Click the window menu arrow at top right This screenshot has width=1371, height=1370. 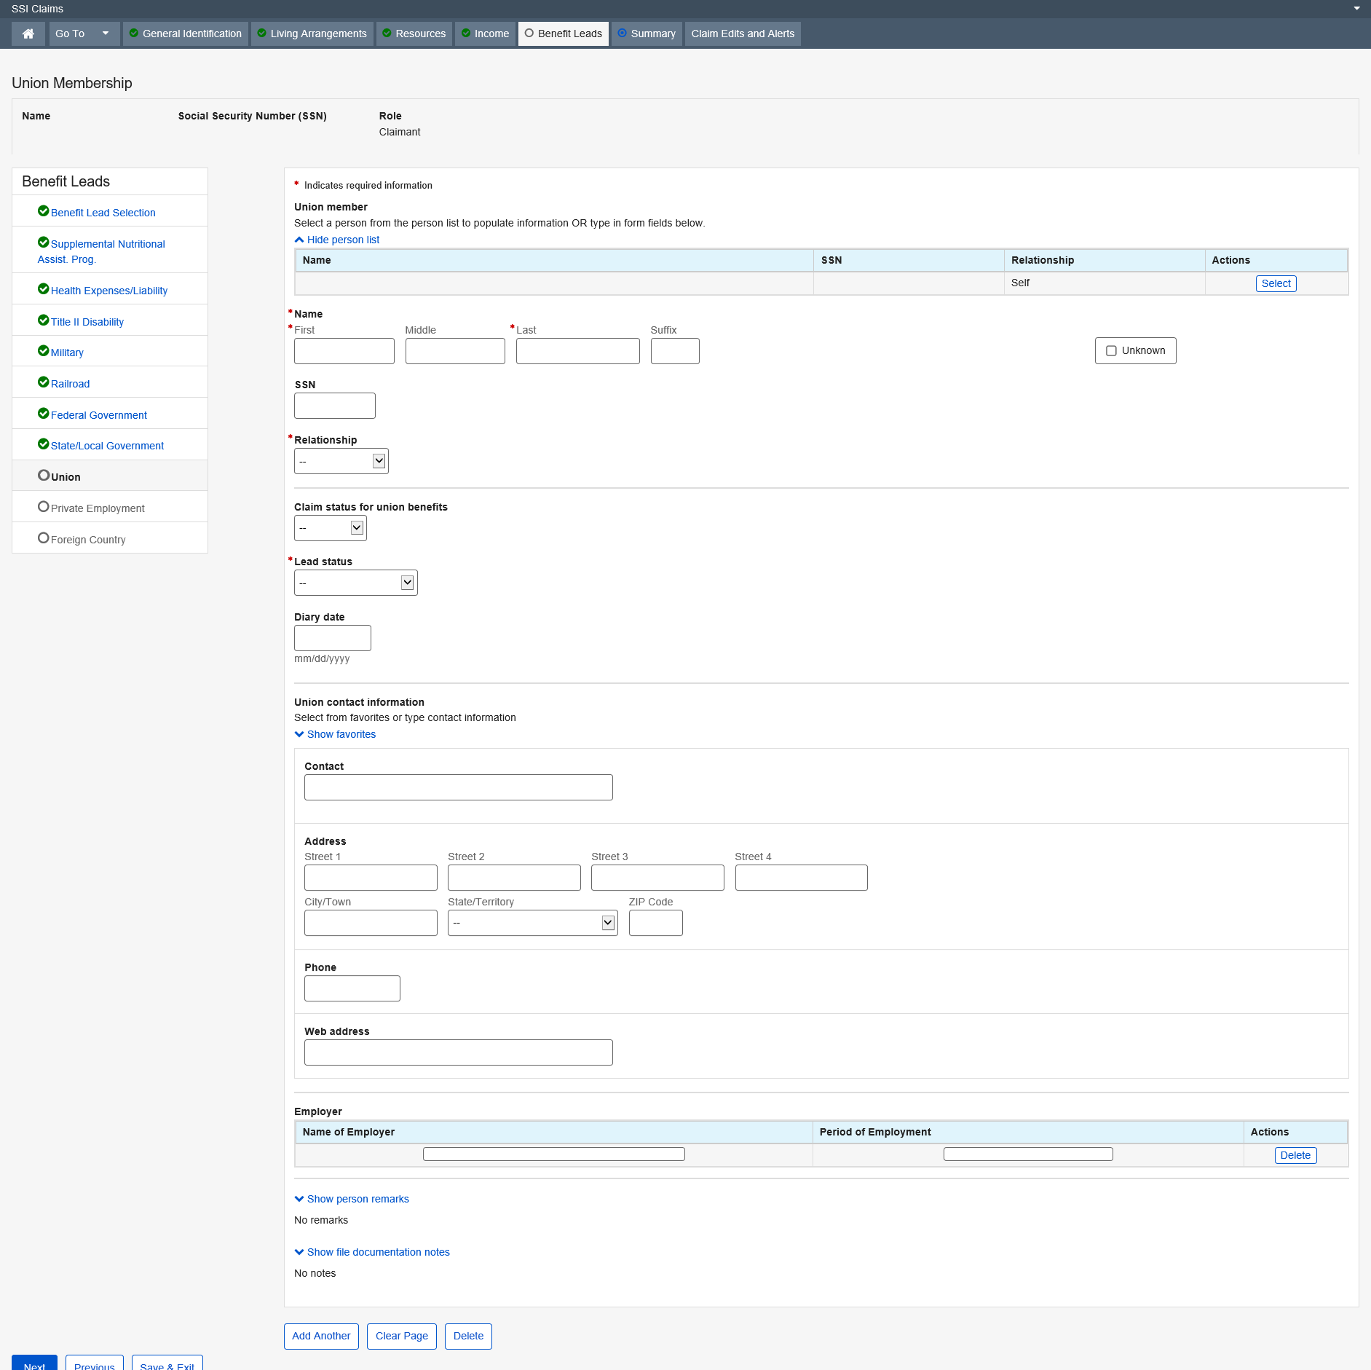click(x=1356, y=9)
